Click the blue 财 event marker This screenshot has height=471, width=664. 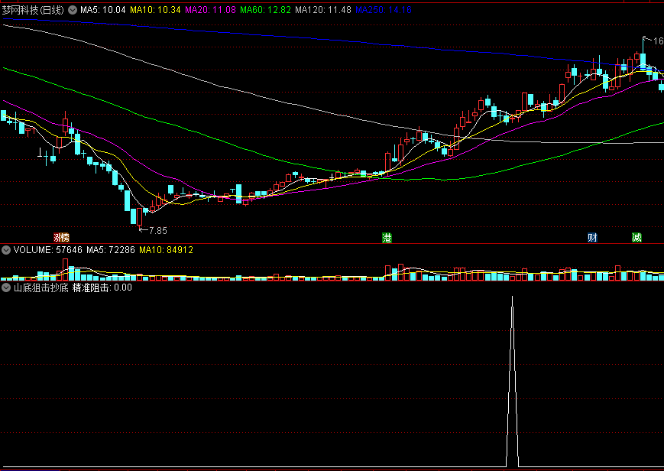pyautogui.click(x=592, y=237)
